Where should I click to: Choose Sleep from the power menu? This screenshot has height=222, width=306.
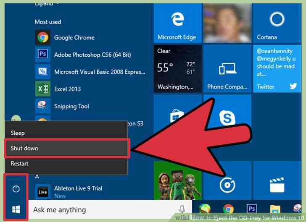66,133
